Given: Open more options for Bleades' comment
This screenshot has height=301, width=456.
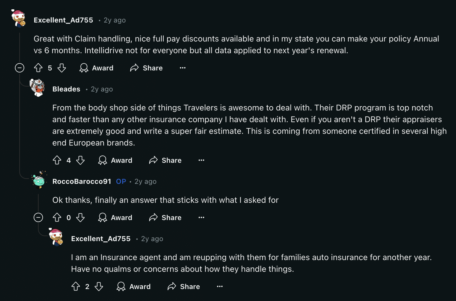Looking at the screenshot, I should point(201,160).
